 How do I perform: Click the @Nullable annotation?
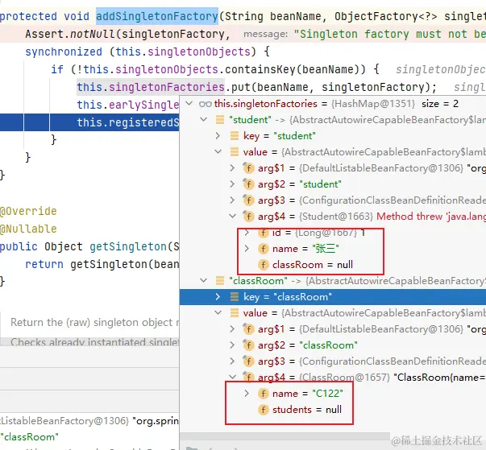(x=28, y=229)
